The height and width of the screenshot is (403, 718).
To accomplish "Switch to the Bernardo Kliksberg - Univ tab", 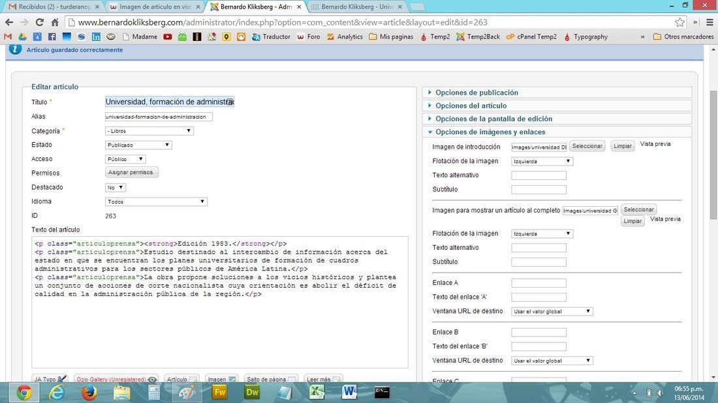I will [x=356, y=7].
